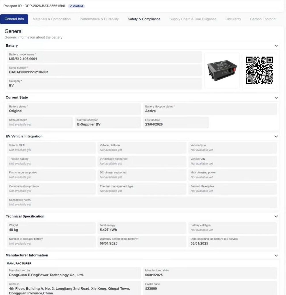This screenshot has width=286, height=295.
Task: Click the Battery model name field
Action: (x=104, y=57)
